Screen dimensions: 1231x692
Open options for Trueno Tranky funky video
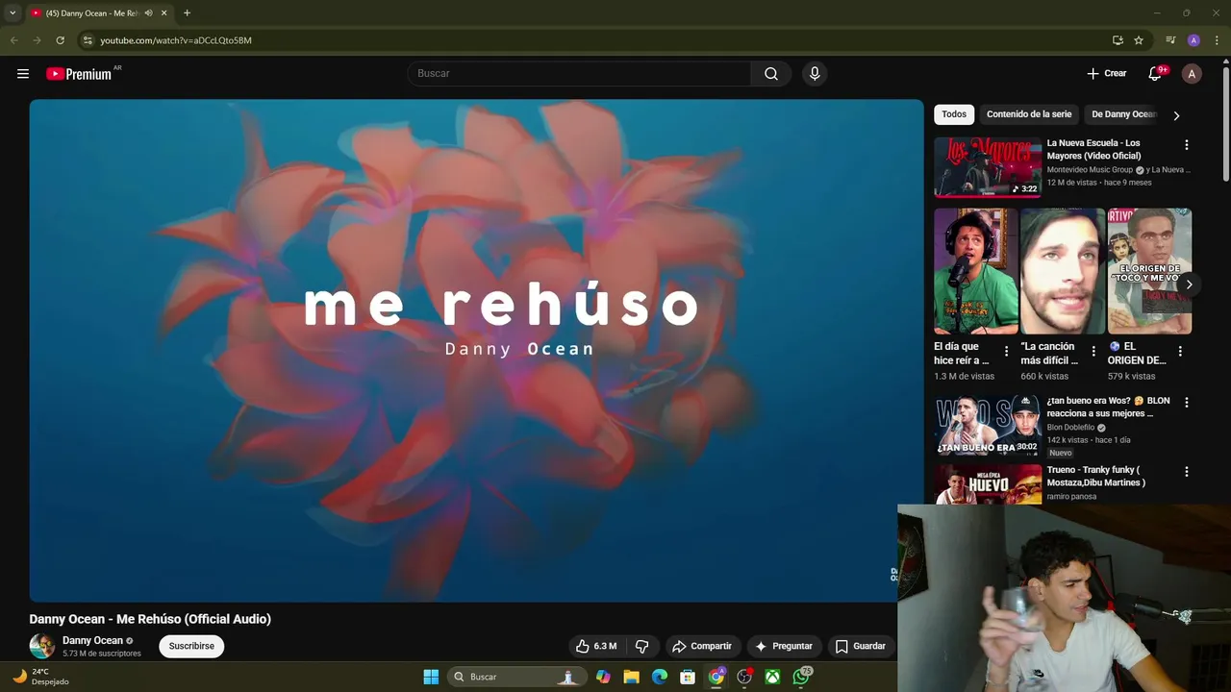click(1186, 472)
